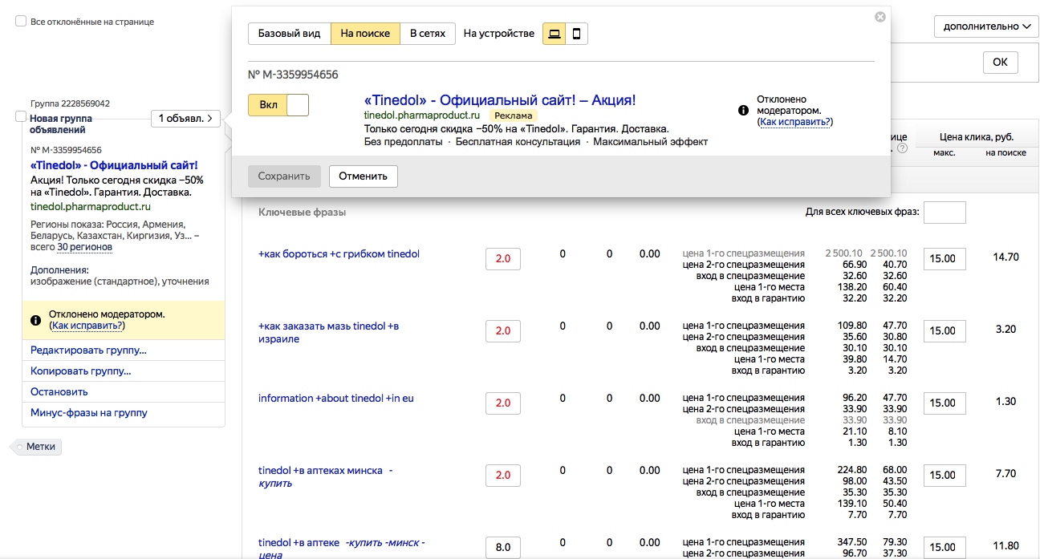Click tinedol.pharmaproduct.ru in popup preview

422,115
